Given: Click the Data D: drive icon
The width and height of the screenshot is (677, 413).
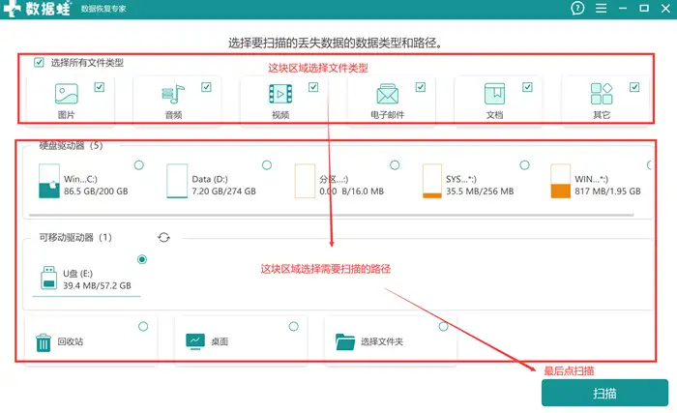Looking at the screenshot, I should [177, 181].
